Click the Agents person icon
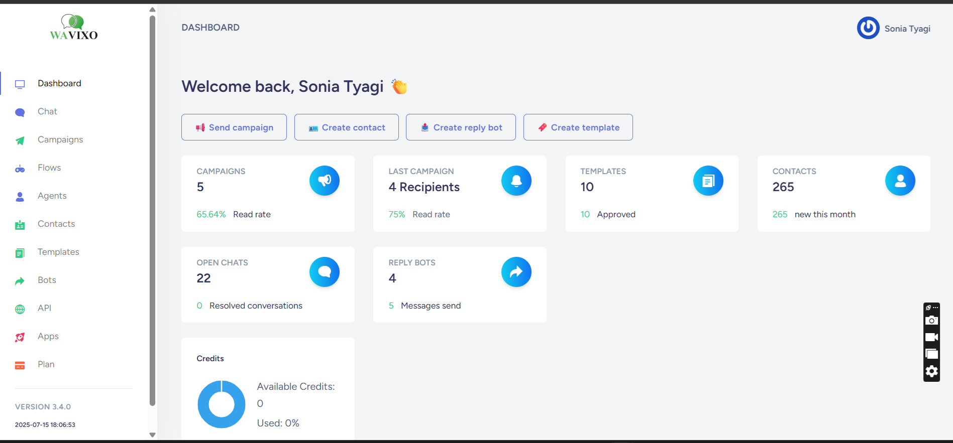Image resolution: width=953 pixels, height=443 pixels. point(20,197)
